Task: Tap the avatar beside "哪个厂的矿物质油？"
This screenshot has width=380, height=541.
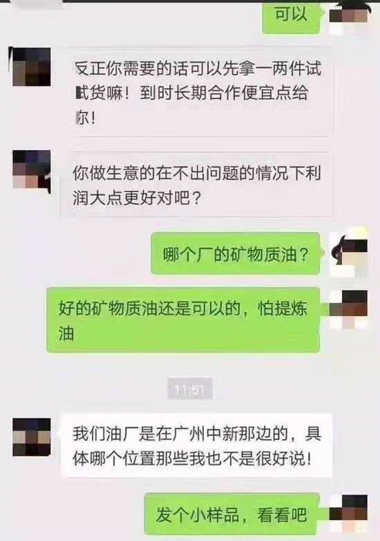Action: click(348, 255)
